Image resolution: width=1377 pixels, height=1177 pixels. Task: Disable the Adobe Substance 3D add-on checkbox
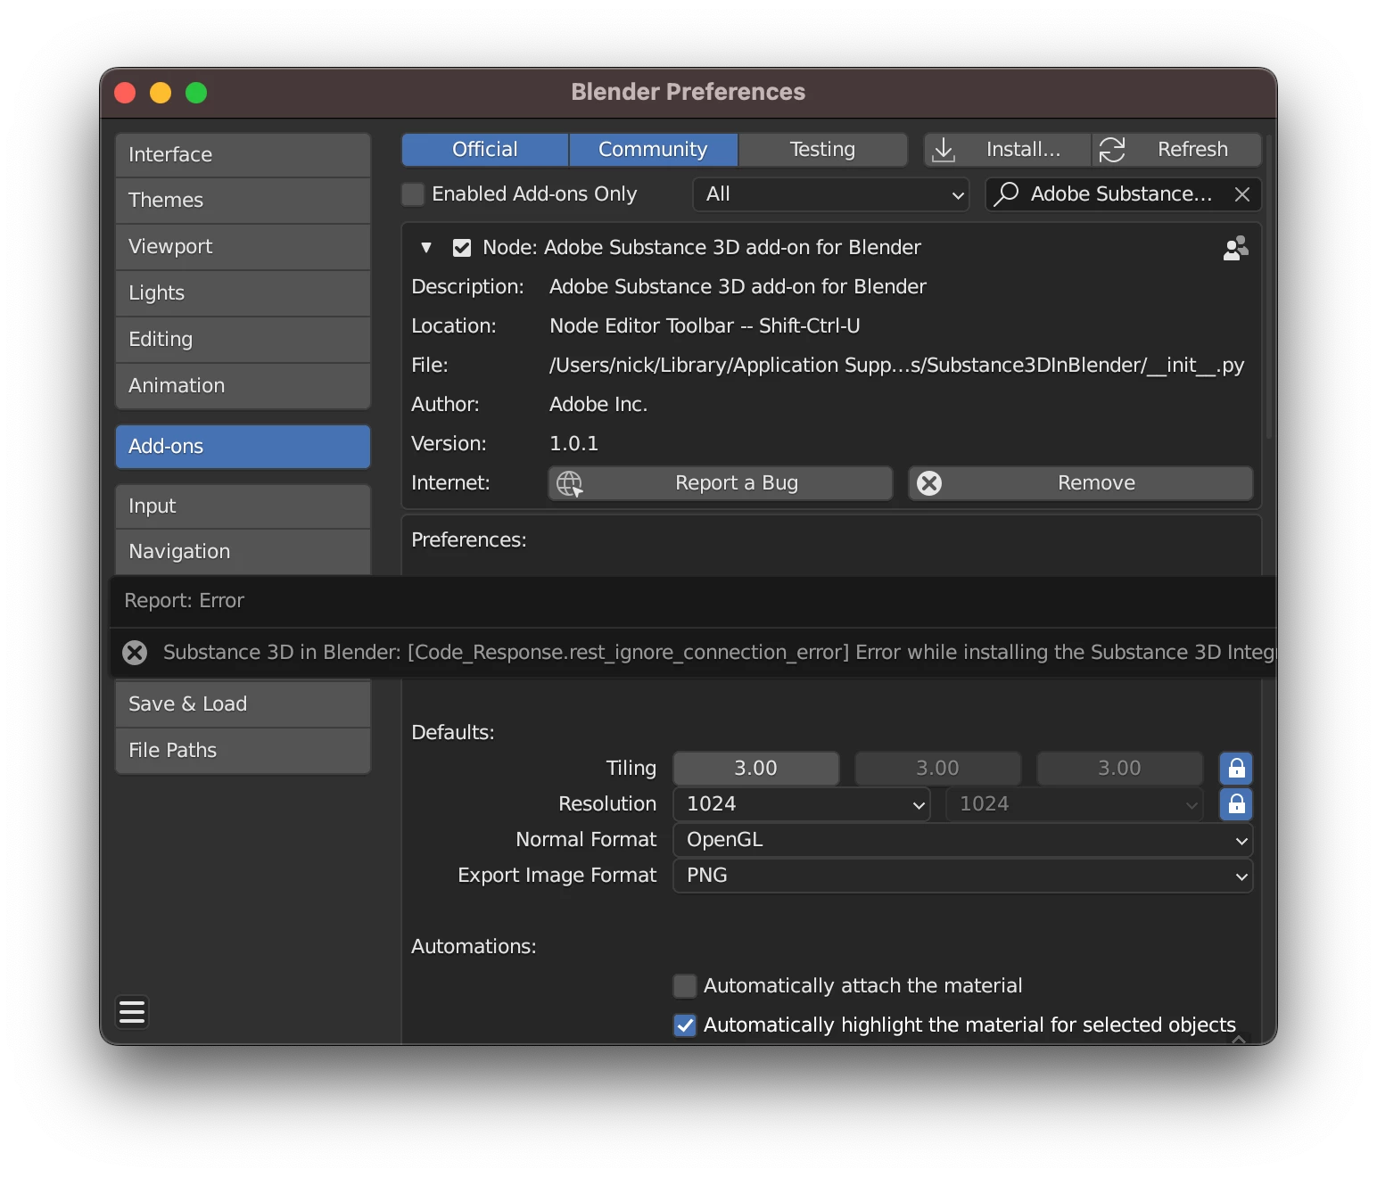click(462, 248)
